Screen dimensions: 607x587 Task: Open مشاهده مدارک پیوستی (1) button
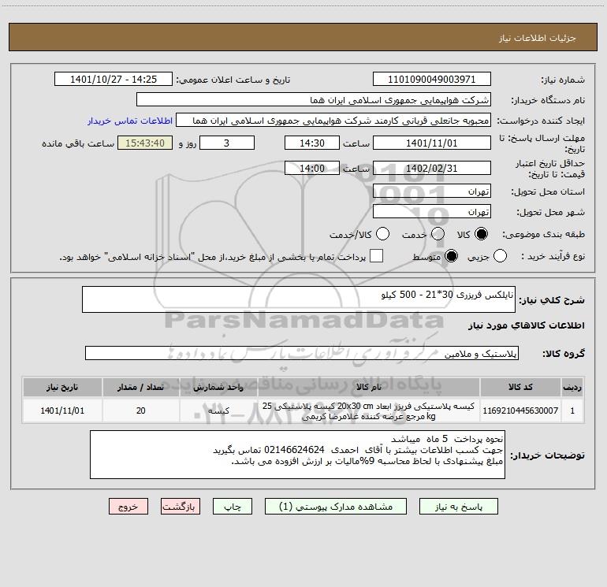[336, 507]
